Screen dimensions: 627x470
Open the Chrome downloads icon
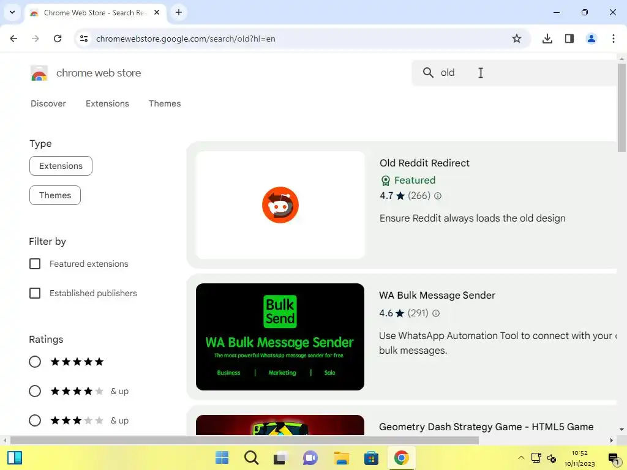pyautogui.click(x=547, y=39)
